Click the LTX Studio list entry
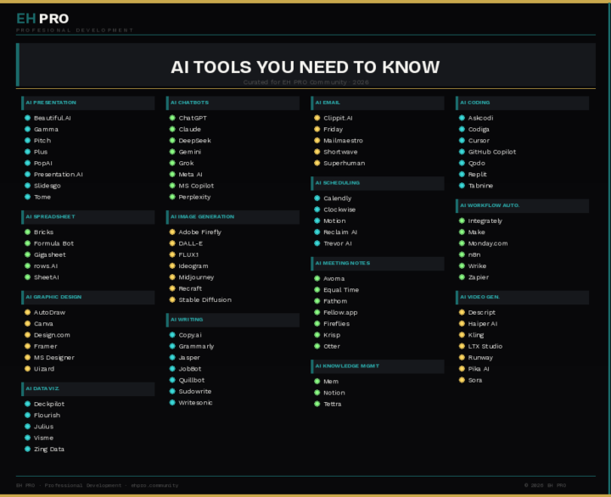The image size is (611, 497). [481, 346]
